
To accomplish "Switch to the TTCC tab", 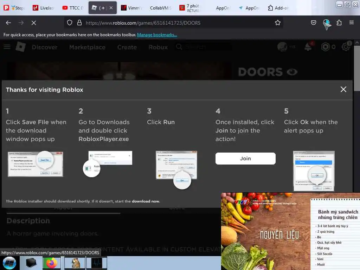I will tap(73, 8).
